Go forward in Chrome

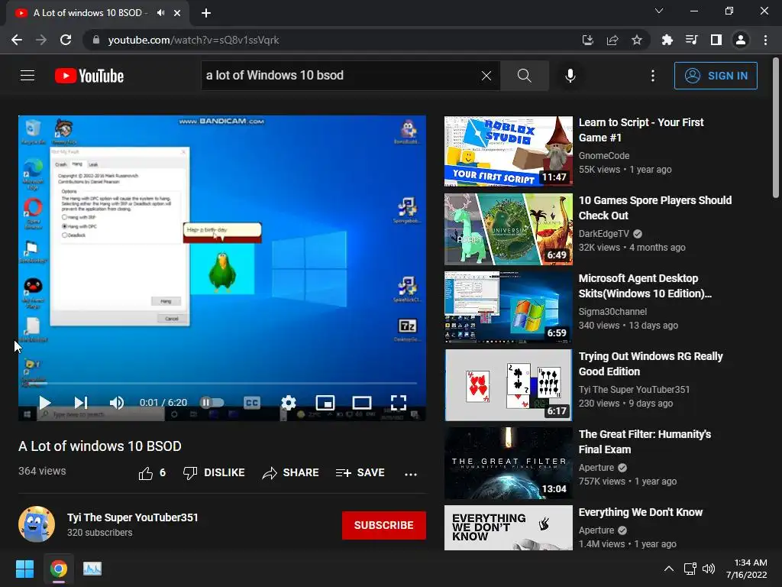pos(41,40)
